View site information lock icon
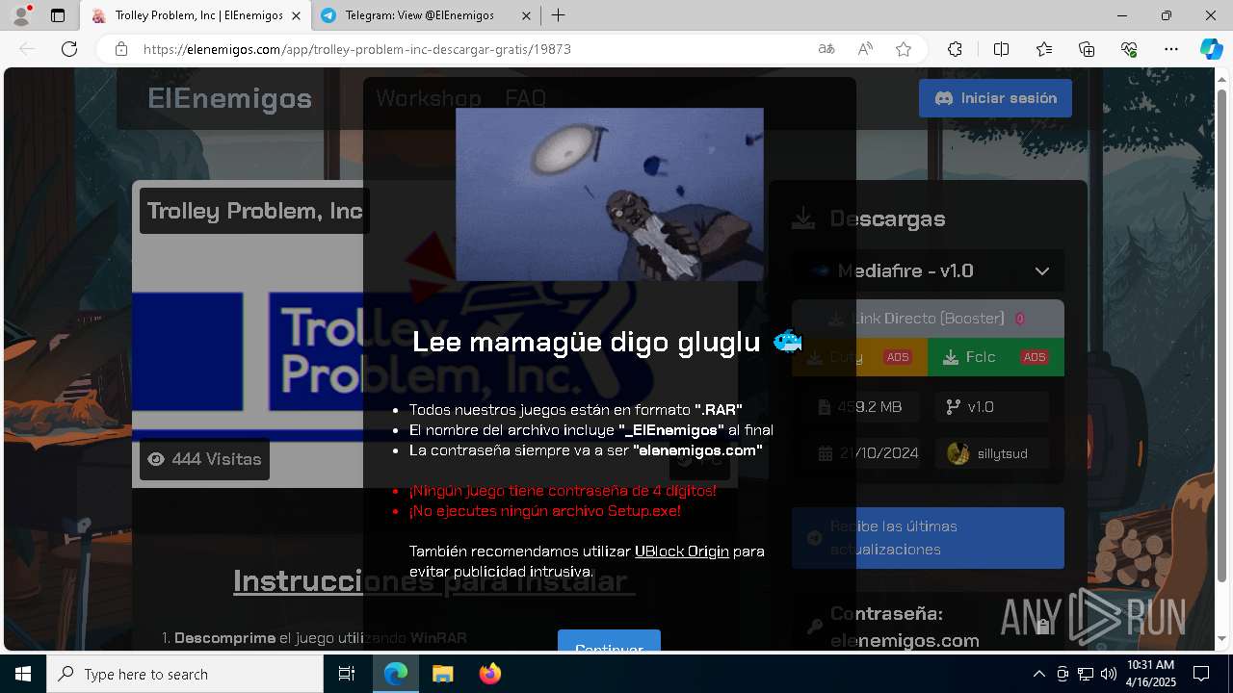 (x=121, y=49)
